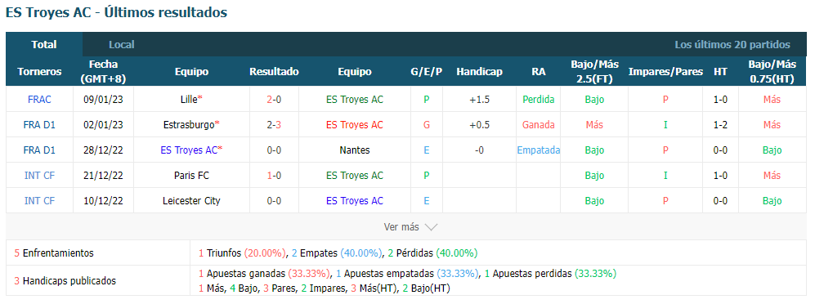Click INT CF tournament for 21/12/22
Screen dimensions: 815x304
[39, 176]
